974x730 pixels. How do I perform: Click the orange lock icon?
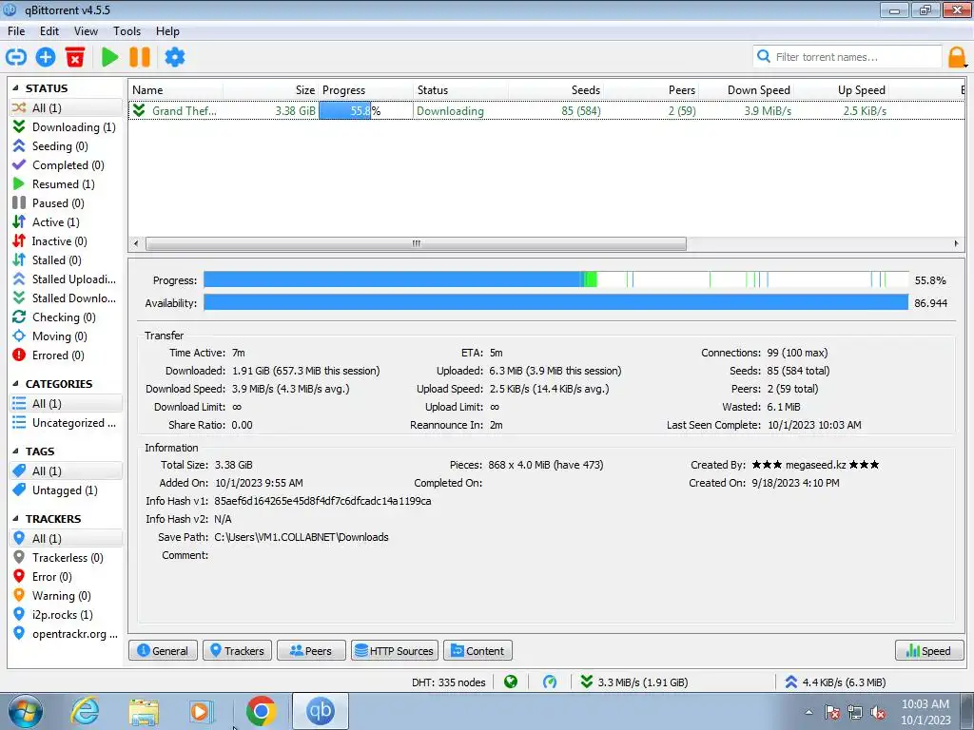[957, 57]
